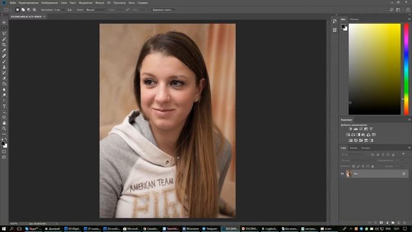Open the Adjustments panel flyout menu
Image resolution: width=412 pixels, height=232 pixels.
(x=409, y=120)
